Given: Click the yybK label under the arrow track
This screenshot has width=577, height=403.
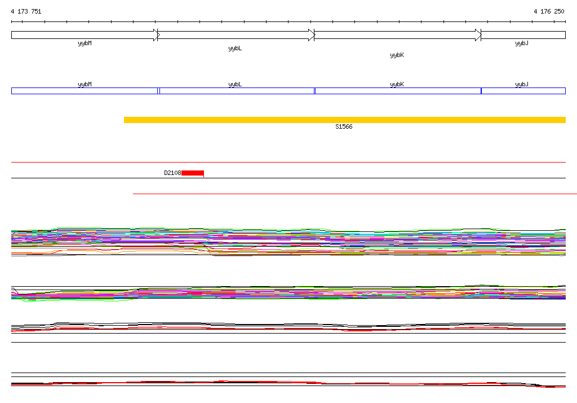Looking at the screenshot, I should [397, 55].
